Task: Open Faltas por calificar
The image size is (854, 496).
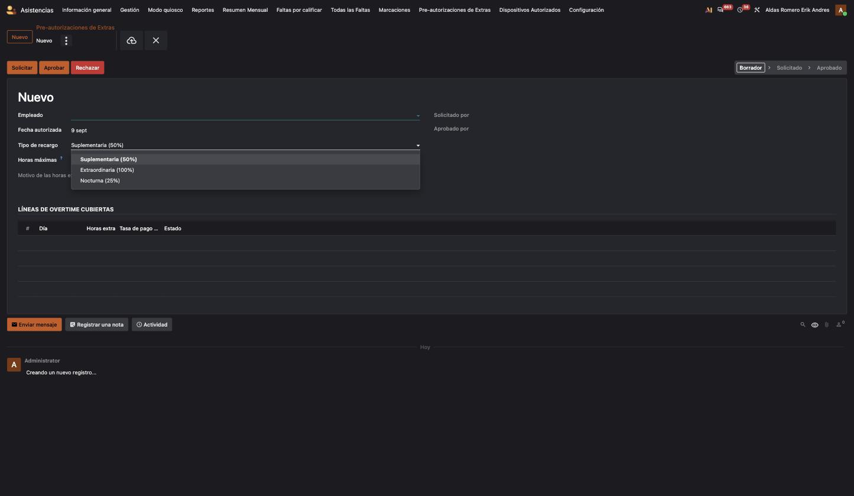Action: tap(299, 10)
